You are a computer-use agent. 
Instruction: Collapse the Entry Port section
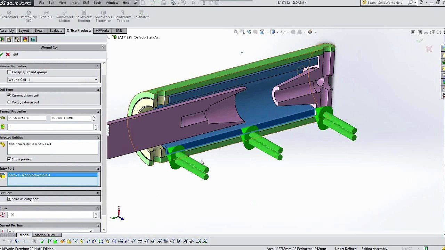click(x=98, y=169)
